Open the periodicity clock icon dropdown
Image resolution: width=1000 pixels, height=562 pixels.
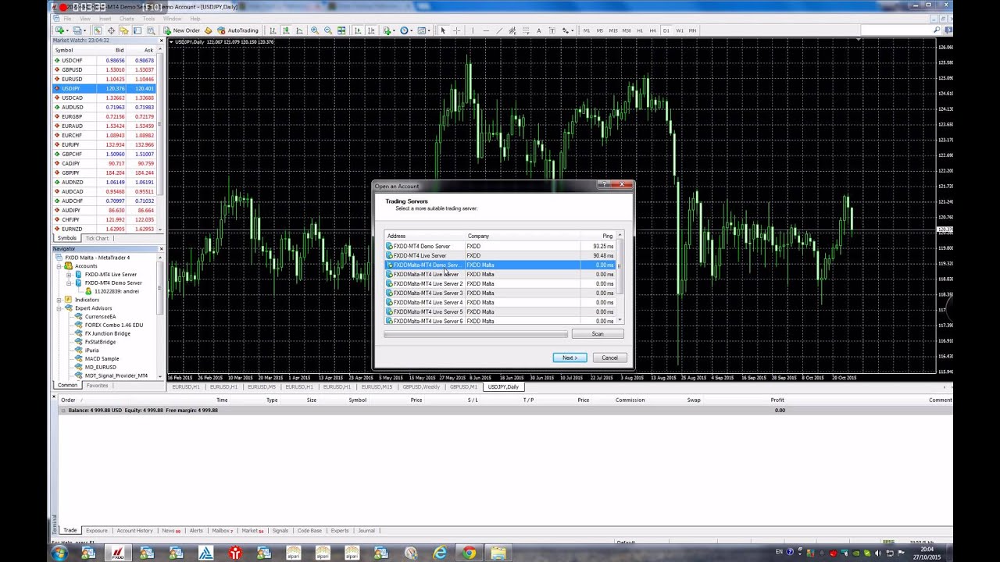(x=405, y=30)
